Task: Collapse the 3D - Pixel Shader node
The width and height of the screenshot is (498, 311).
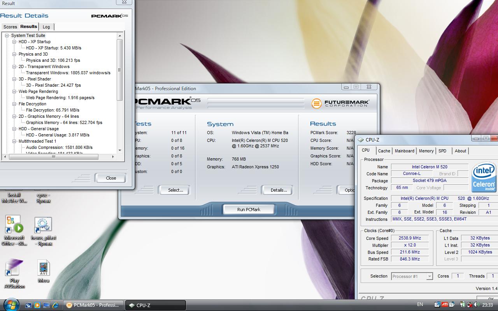Action: click(x=14, y=79)
